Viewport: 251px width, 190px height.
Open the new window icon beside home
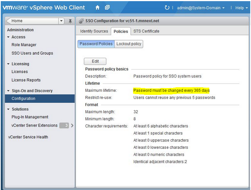(107, 8)
